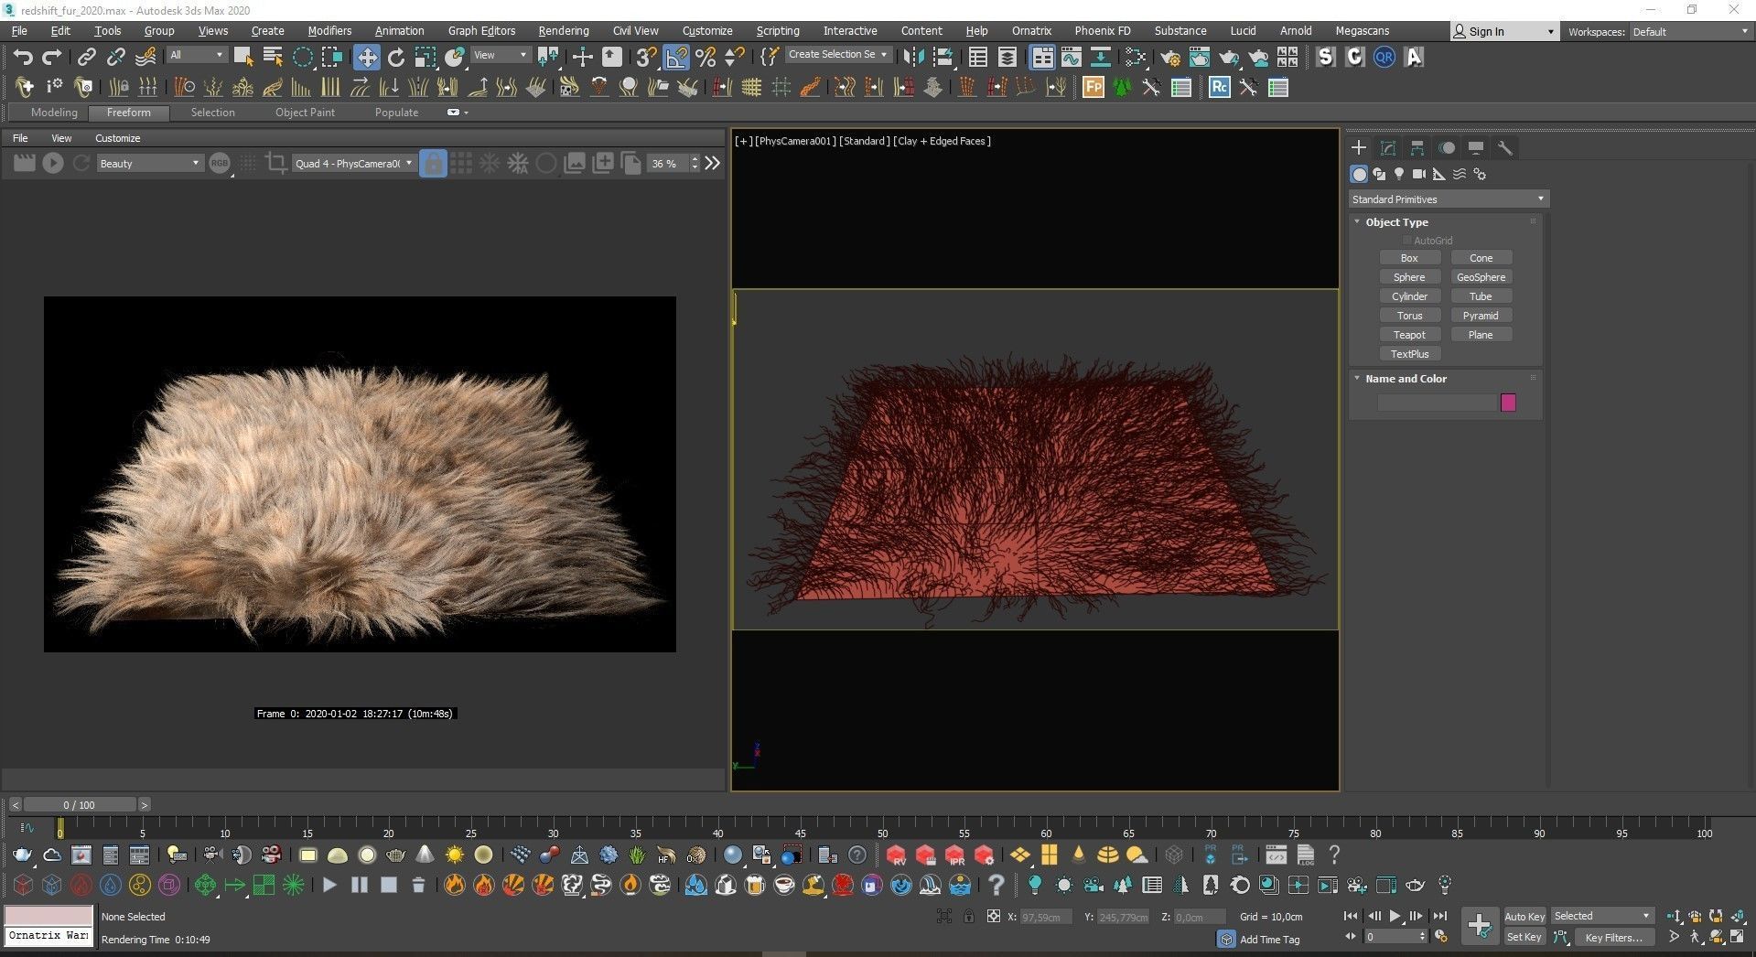Open the Rendering menu
1756x957 pixels.
[x=564, y=30]
